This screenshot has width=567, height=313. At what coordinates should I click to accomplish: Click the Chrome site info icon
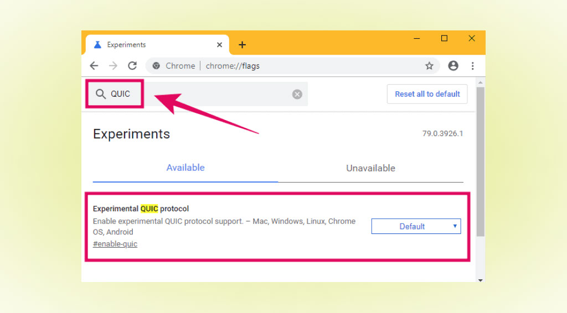coord(156,66)
